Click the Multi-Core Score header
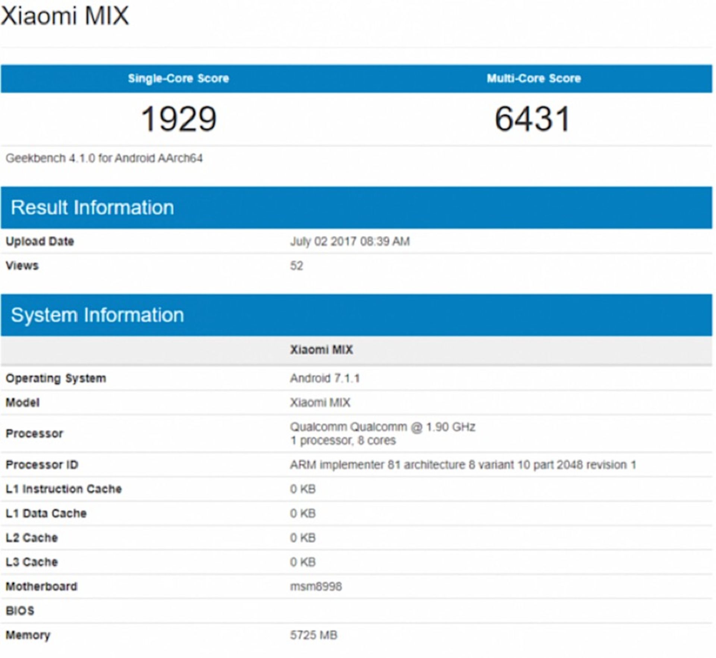Image resolution: width=716 pixels, height=658 pixels. point(534,78)
